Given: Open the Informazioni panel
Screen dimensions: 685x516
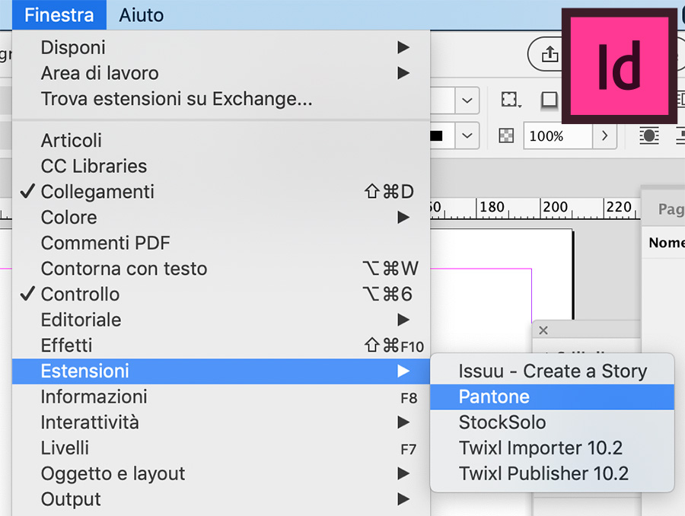Looking at the screenshot, I should pos(221,397).
